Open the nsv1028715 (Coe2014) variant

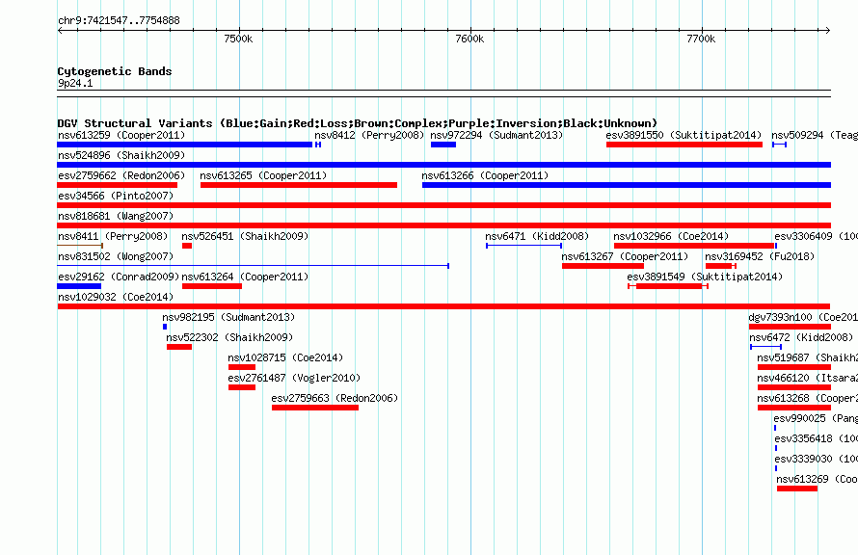[x=285, y=357]
